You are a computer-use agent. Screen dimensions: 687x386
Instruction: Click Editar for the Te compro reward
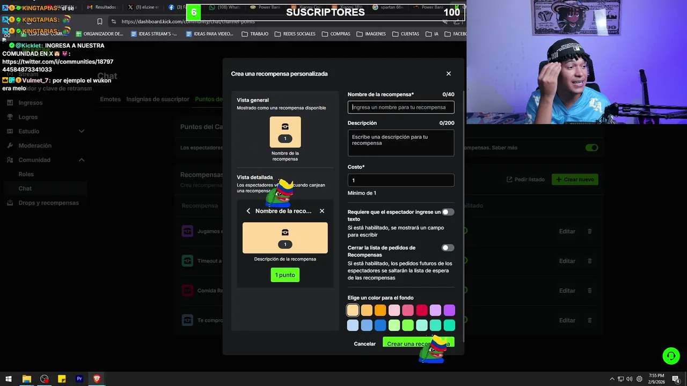tap(567, 320)
